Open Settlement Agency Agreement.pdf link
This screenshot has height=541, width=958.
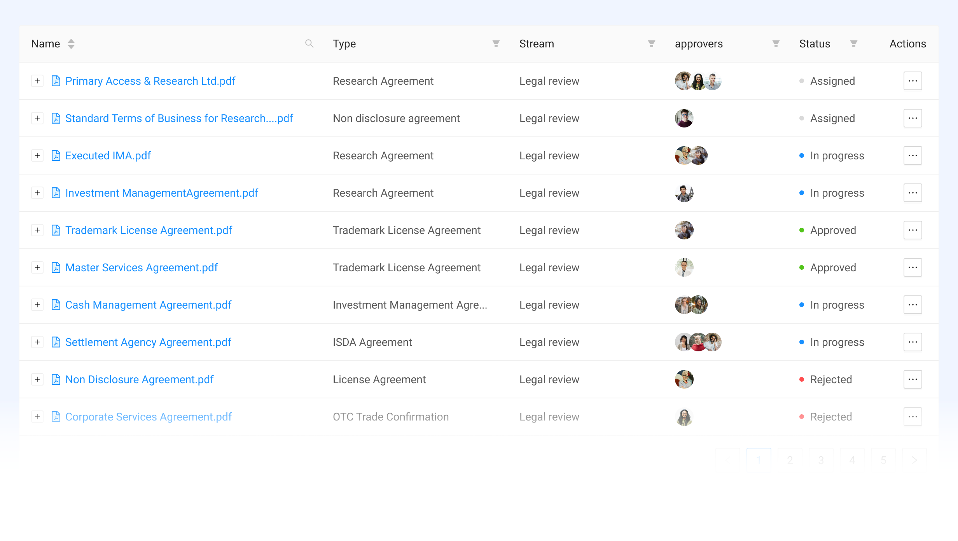tap(148, 342)
